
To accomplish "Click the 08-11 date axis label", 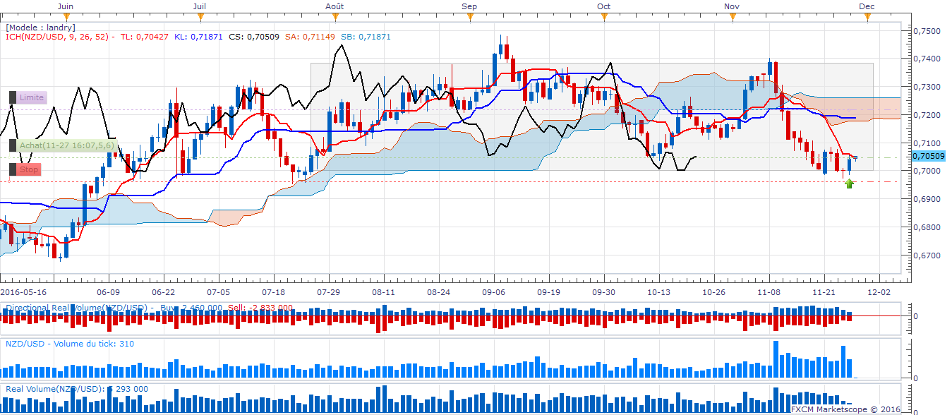I will [x=383, y=292].
